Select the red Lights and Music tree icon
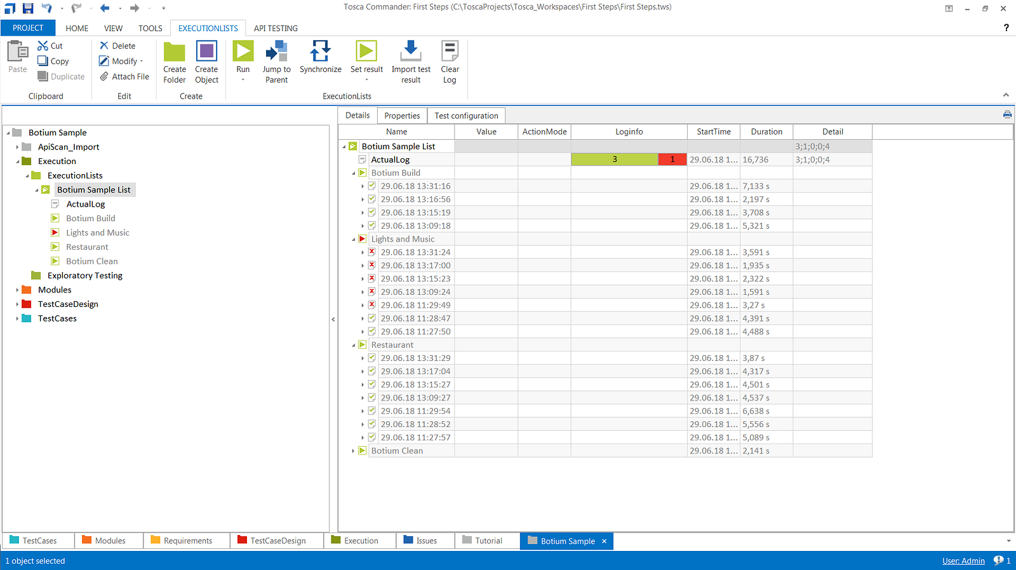This screenshot has width=1016, height=570. 55,233
